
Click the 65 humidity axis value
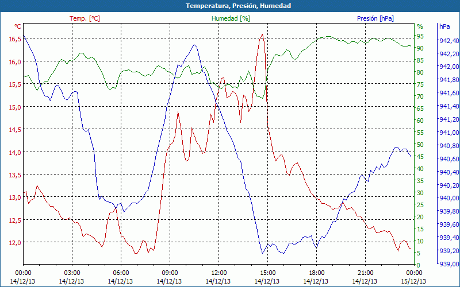[420, 108]
